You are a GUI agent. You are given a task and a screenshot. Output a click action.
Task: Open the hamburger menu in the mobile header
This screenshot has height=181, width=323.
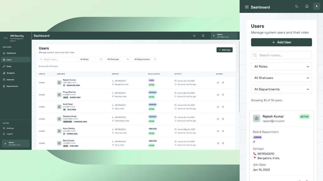point(246,7)
